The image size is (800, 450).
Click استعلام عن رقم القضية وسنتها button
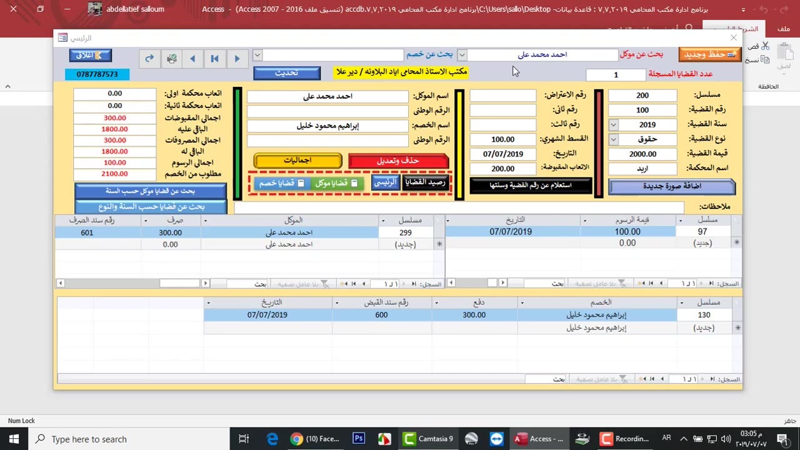click(x=531, y=185)
